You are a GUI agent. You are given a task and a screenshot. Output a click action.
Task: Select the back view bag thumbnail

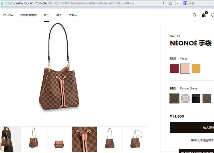pos(110,139)
